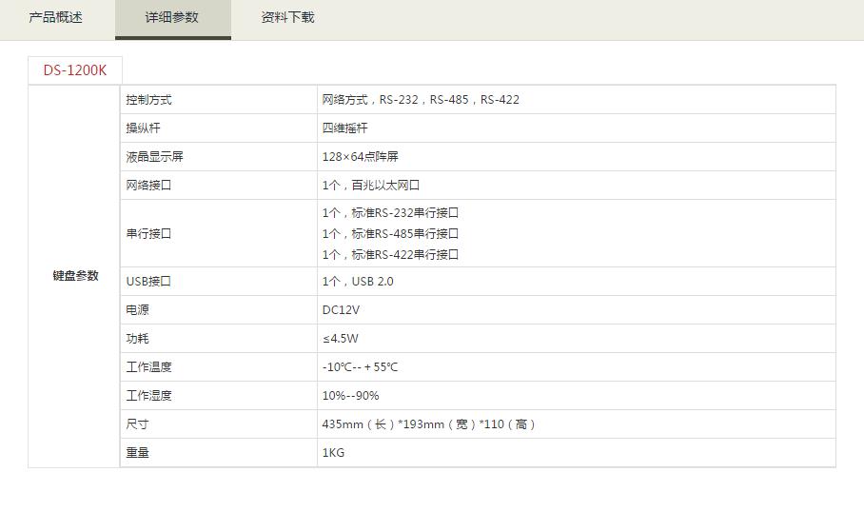Click the 液晶显示屏 parameter label
864x512 pixels.
[155, 157]
